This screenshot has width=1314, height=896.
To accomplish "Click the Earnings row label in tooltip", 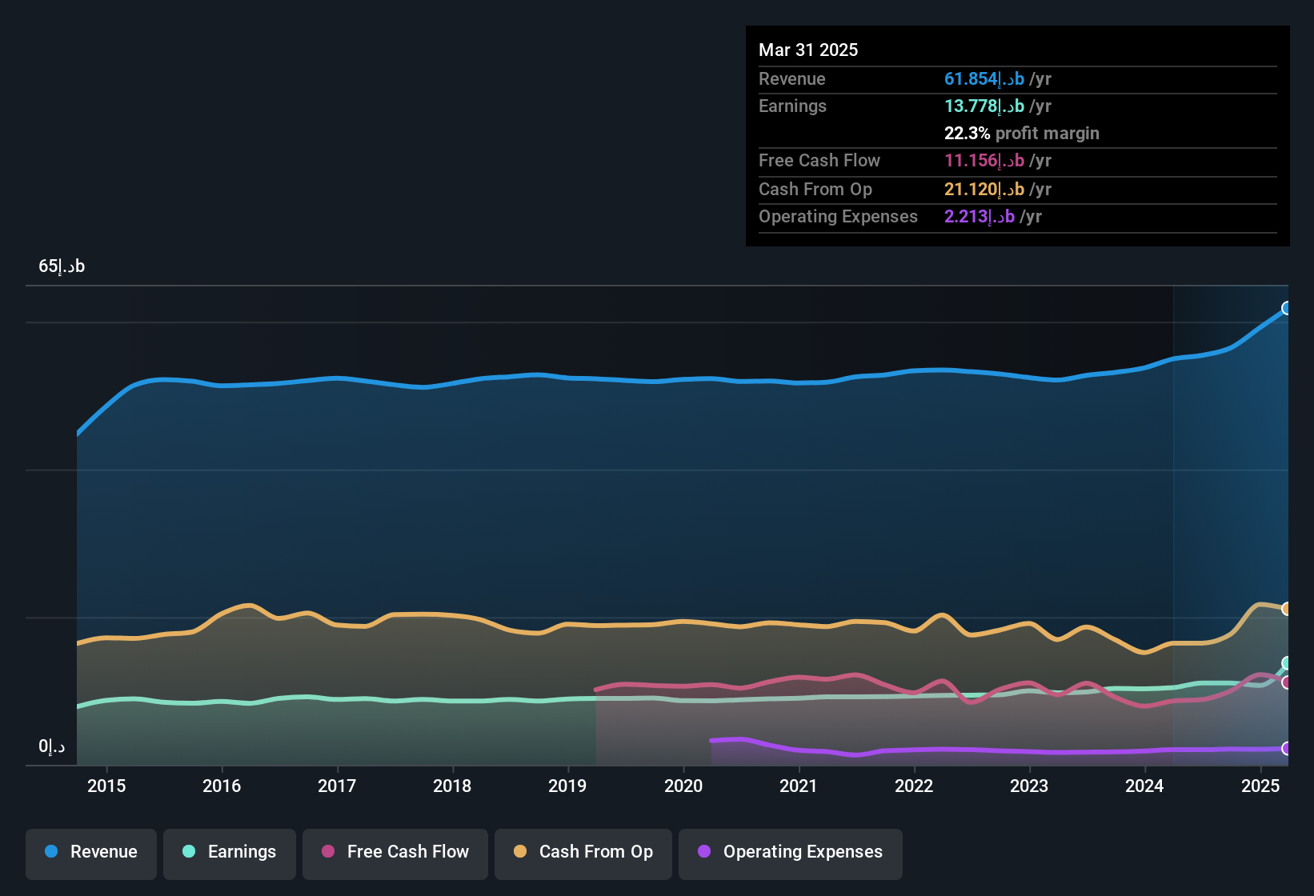I will [x=792, y=106].
